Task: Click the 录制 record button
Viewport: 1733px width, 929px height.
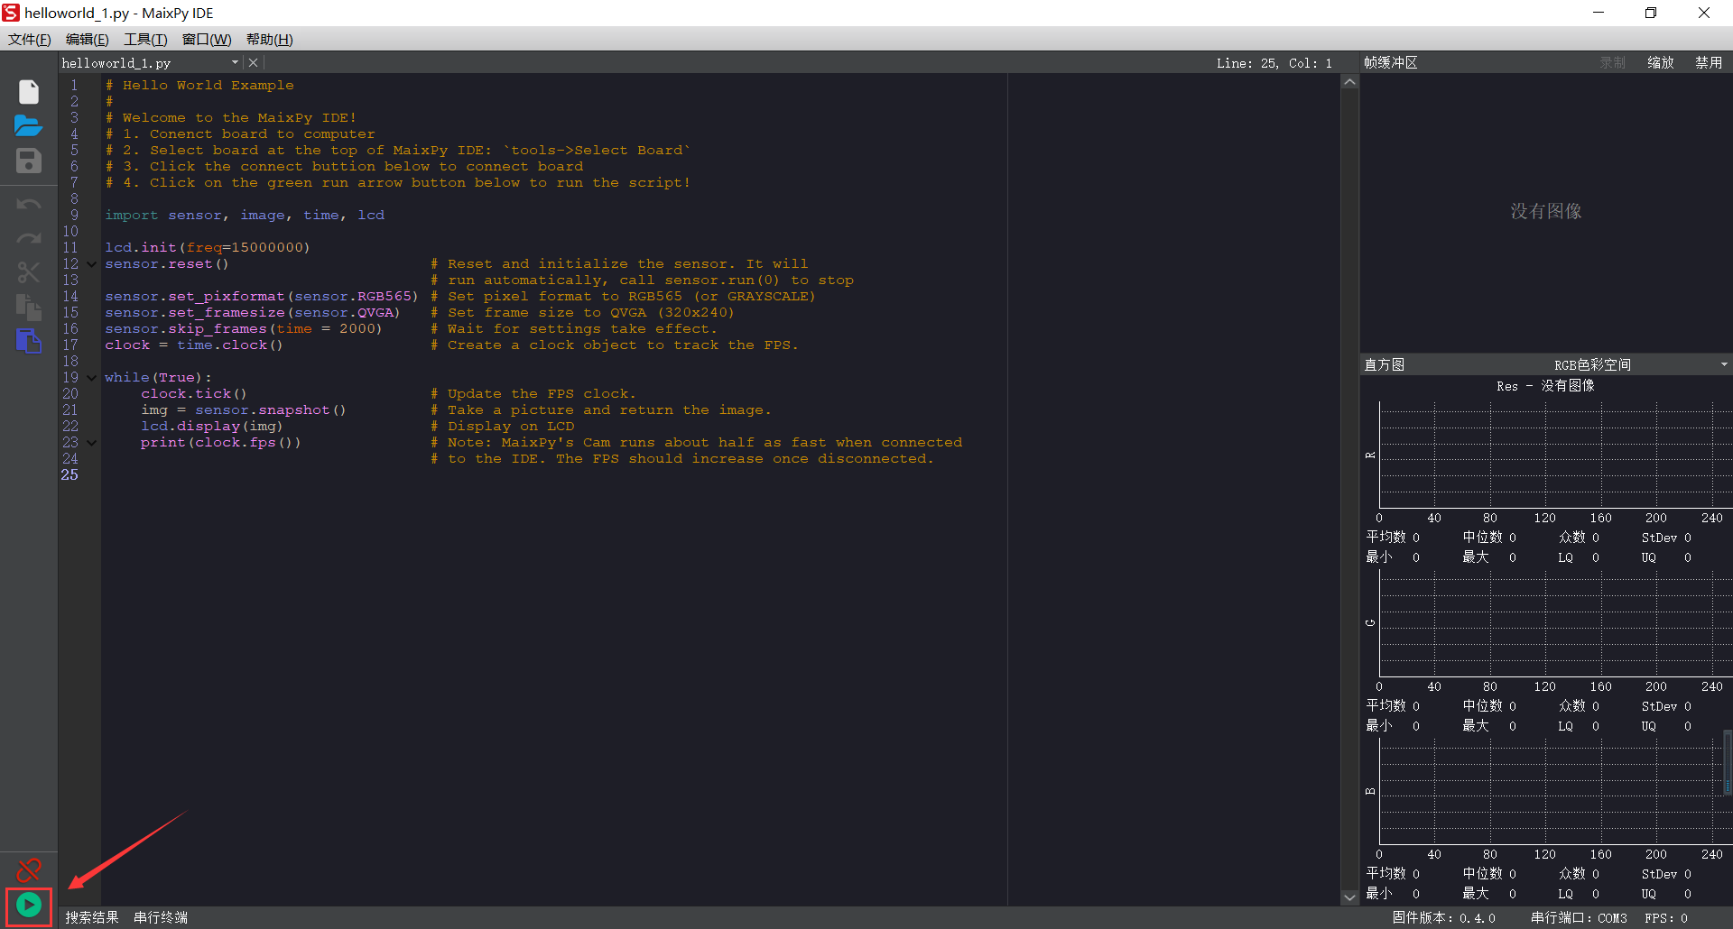Action: 1613,62
